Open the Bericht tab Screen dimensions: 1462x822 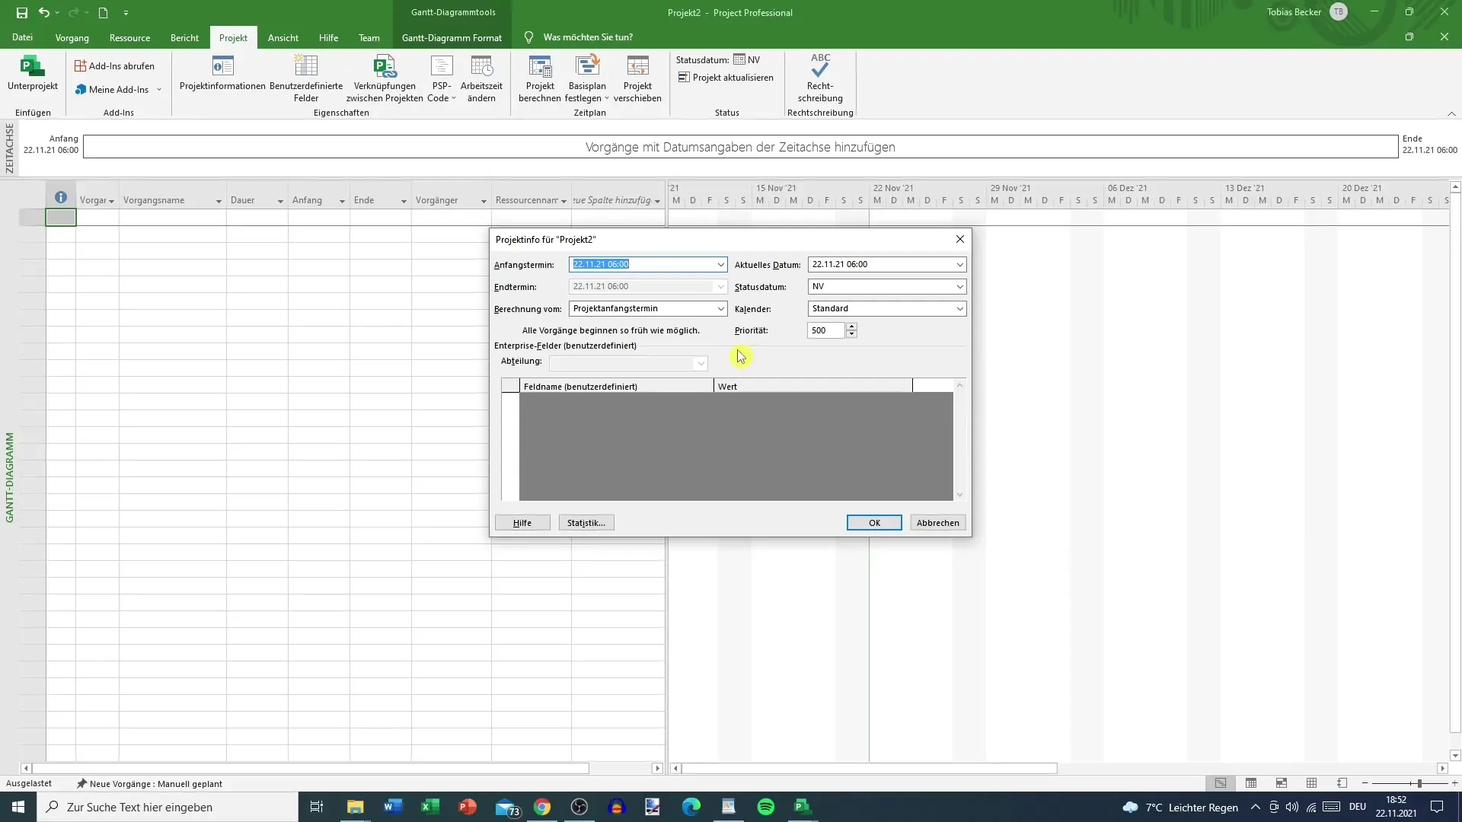pos(184,37)
